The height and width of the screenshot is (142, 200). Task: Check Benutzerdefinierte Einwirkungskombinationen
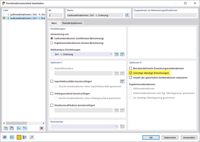pos(131,68)
